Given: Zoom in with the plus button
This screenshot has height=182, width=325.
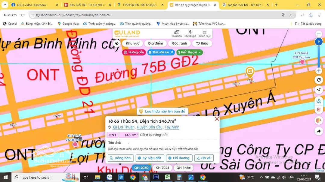Looking at the screenshot, I should tap(319, 71).
